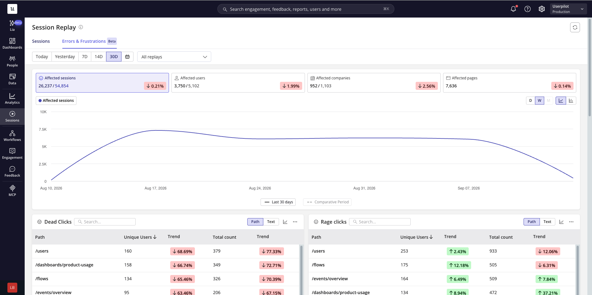Select the Today date range
Viewport: 592px width, 295px height.
click(x=42, y=57)
